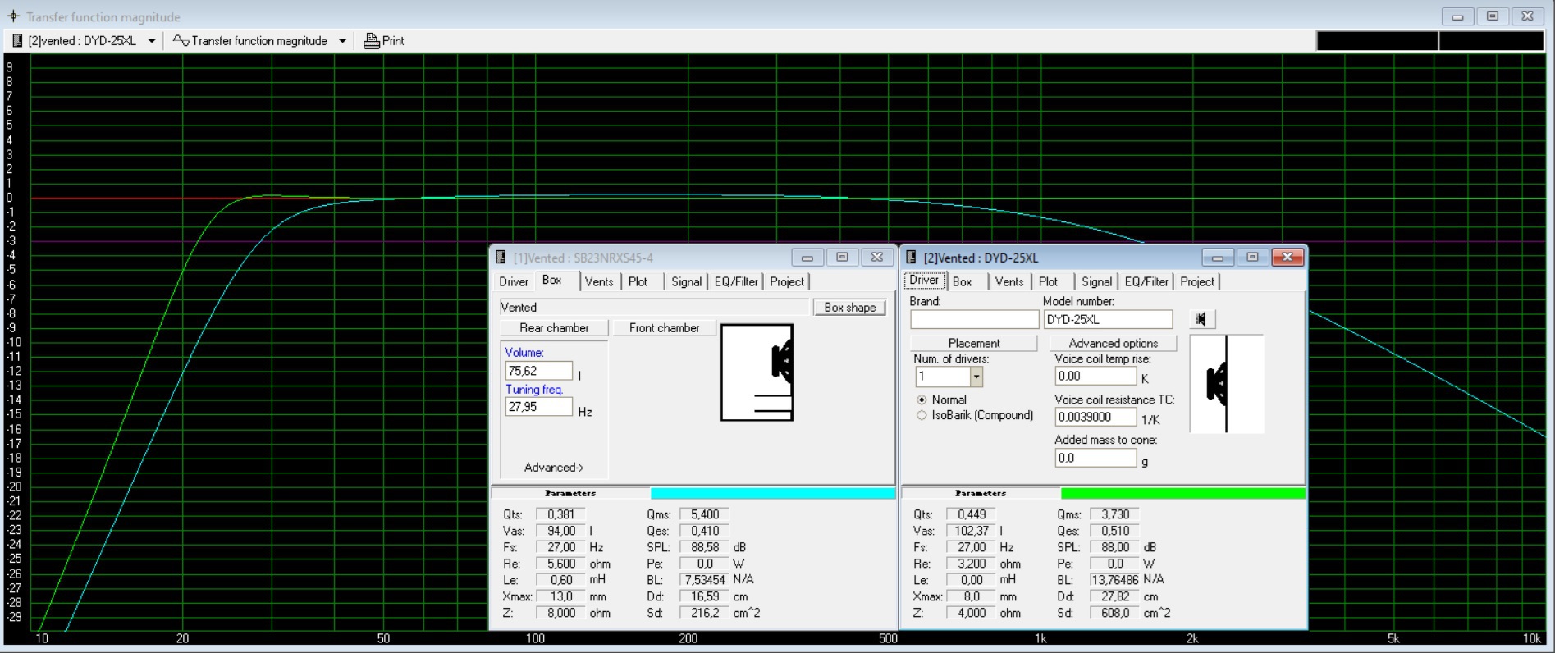1555x653 pixels.
Task: Click the Placement button
Action: pyautogui.click(x=974, y=343)
